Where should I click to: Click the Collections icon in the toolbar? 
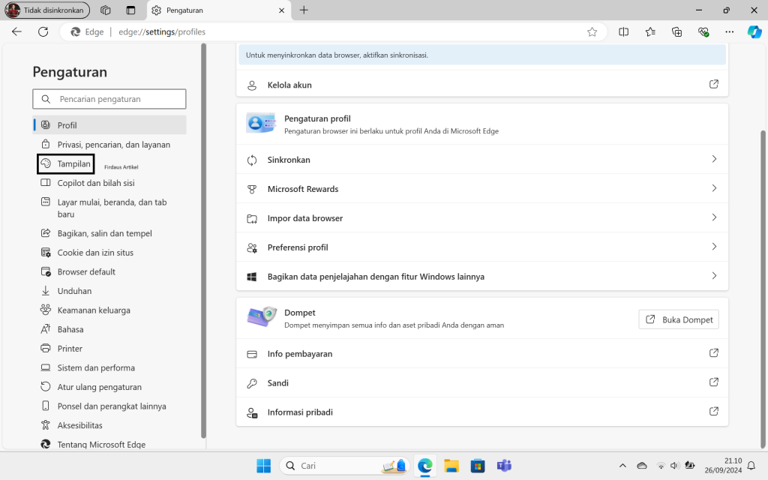tap(677, 31)
